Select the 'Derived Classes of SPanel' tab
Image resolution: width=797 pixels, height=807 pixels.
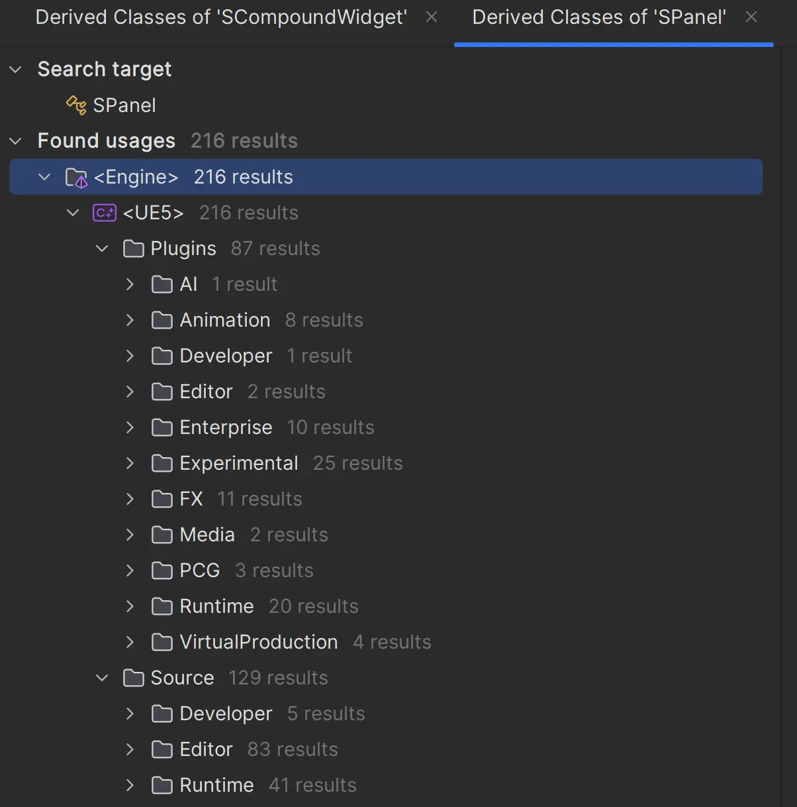point(598,17)
